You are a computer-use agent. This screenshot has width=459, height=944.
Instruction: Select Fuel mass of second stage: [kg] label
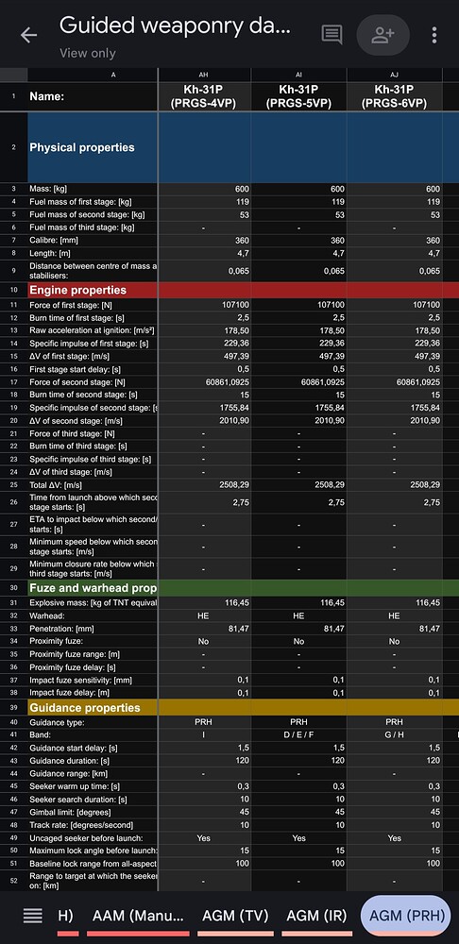tap(93, 215)
